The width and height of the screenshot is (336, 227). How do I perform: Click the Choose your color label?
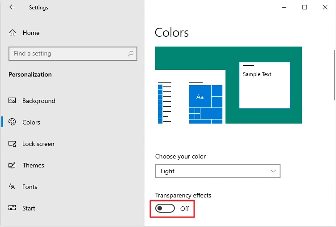(x=180, y=156)
